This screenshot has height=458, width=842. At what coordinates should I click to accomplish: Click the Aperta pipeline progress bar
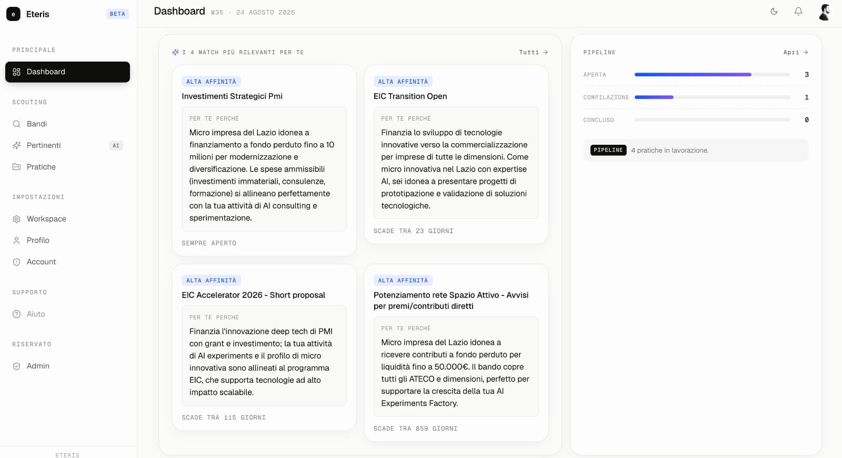tap(713, 75)
